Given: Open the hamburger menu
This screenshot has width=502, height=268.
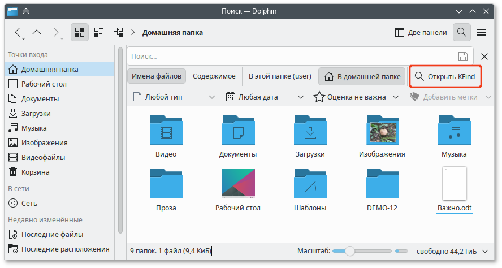Looking at the screenshot, I should pos(482,32).
